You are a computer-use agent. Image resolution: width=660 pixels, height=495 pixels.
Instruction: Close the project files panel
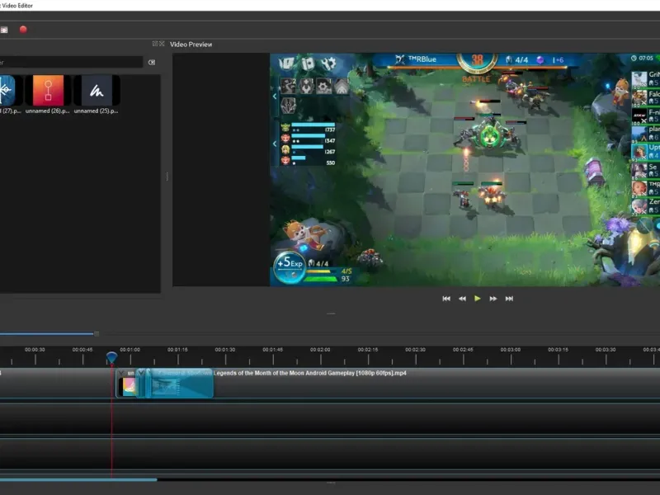click(162, 44)
